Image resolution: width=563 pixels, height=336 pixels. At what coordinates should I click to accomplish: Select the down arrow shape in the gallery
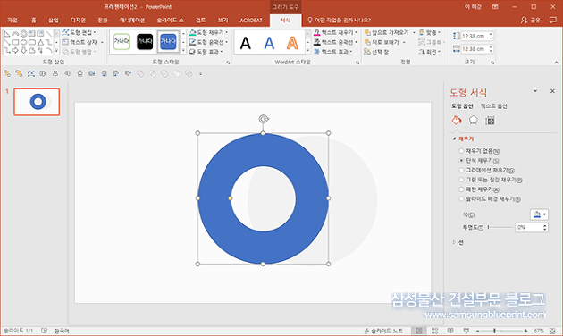24,51
